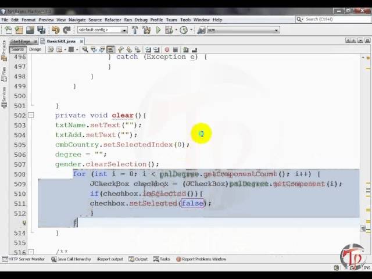Image resolution: width=372 pixels, height=279 pixels.
Task: Open the HTTP Server Monitor window
Action: (23, 259)
